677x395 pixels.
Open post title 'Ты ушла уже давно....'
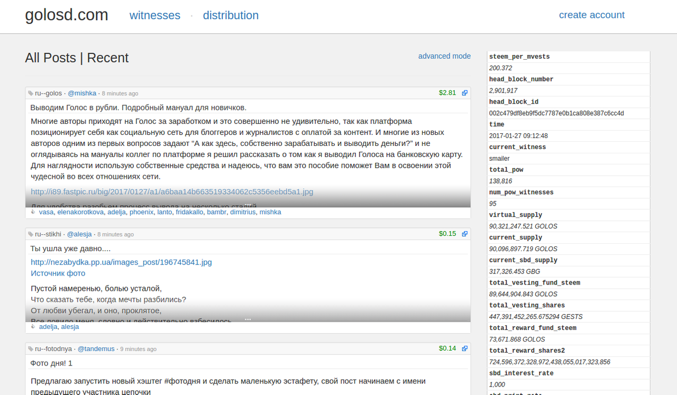pos(70,249)
